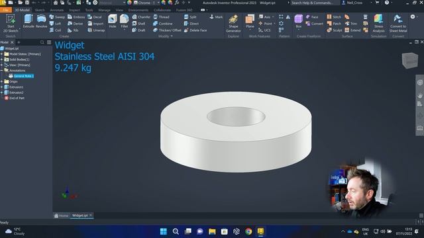Select the Draft tool
424x238 pixels.
coord(138,30)
